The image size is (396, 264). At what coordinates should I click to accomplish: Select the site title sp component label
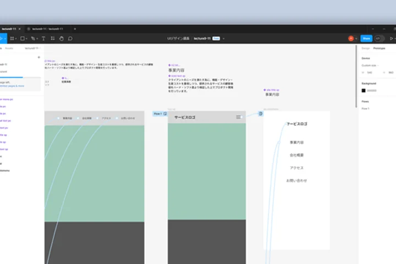(272, 90)
